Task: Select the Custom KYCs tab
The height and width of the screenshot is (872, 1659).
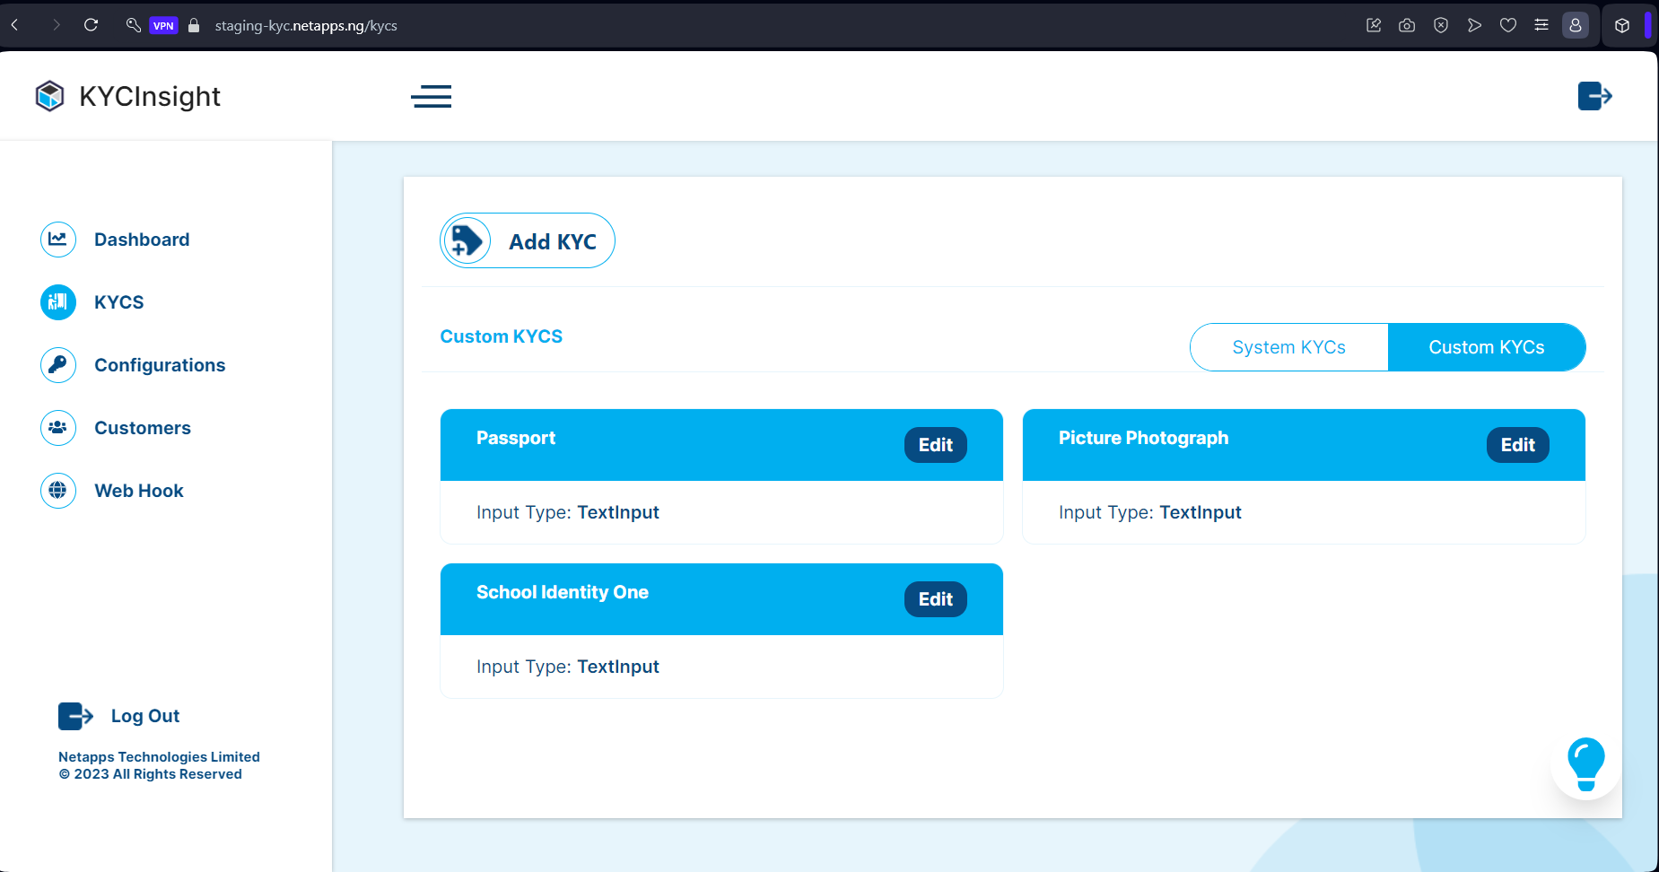Action: pos(1487,347)
